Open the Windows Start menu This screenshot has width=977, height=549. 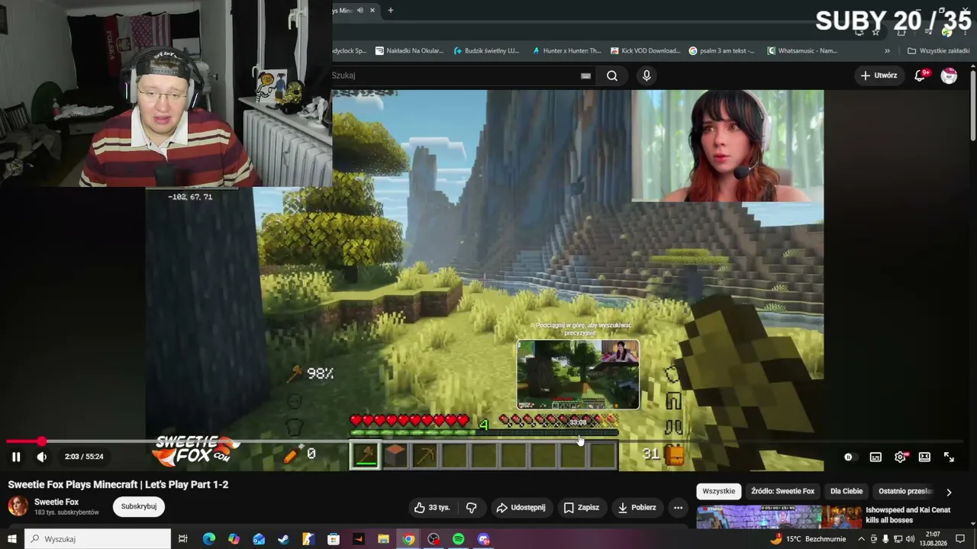click(x=11, y=539)
